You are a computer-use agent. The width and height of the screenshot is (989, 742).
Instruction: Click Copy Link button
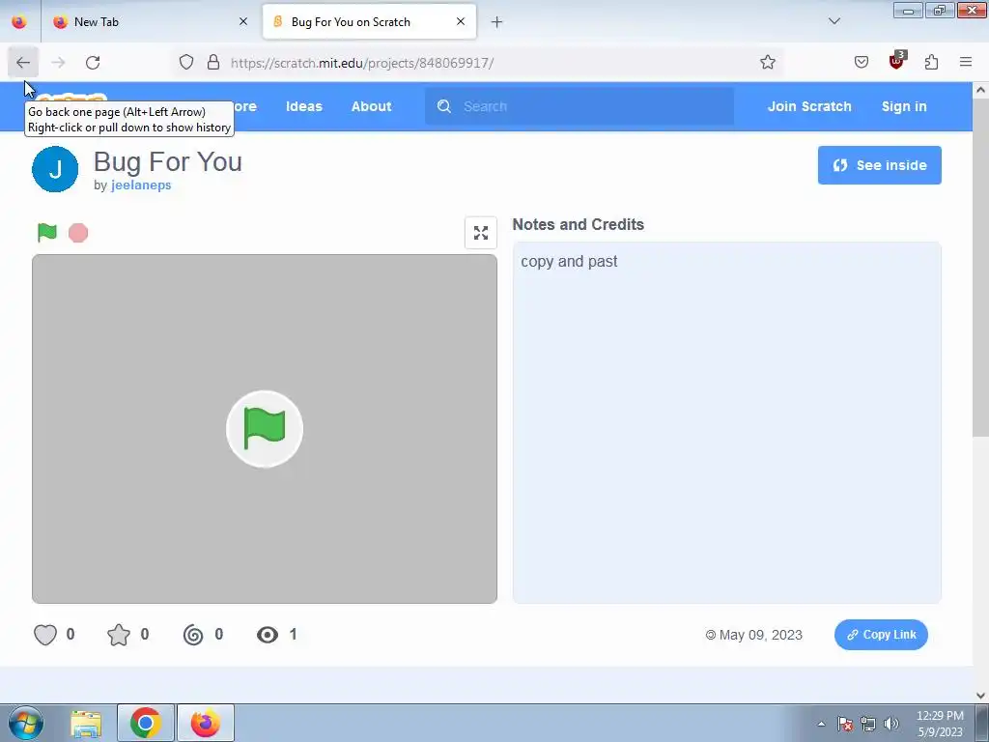coord(881,635)
